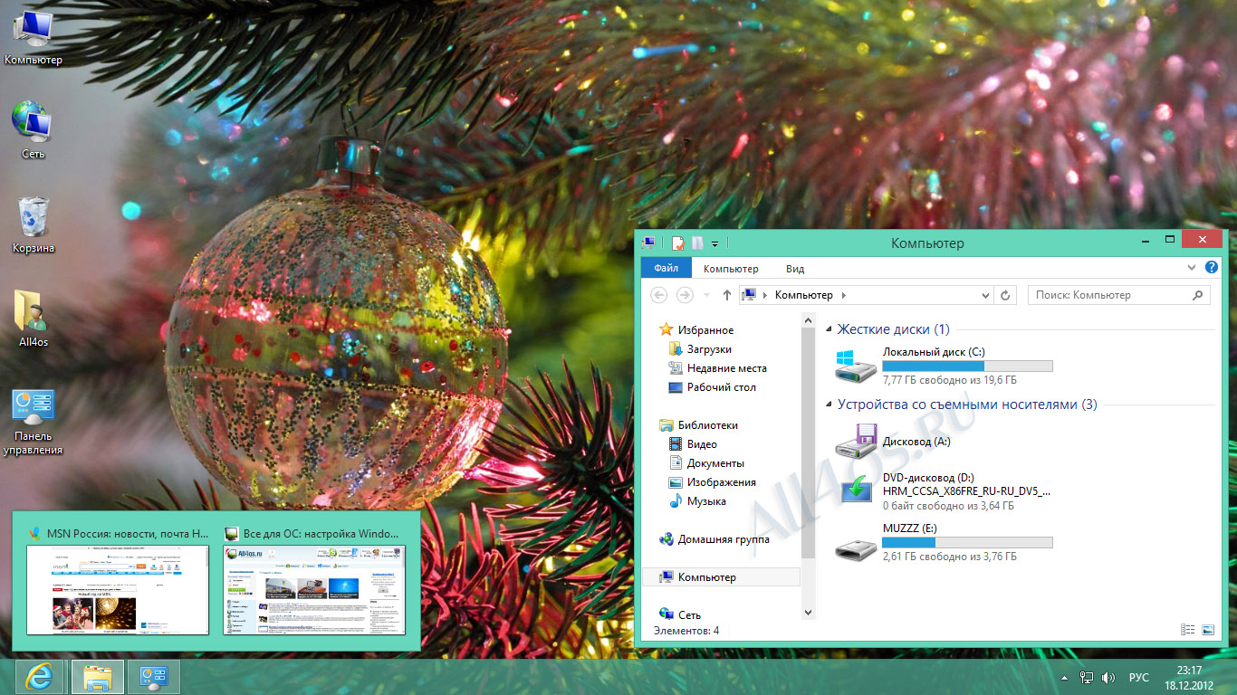Viewport: 1237px width, 695px height.
Task: Collapse the Жесткие диски group
Action: click(x=829, y=330)
